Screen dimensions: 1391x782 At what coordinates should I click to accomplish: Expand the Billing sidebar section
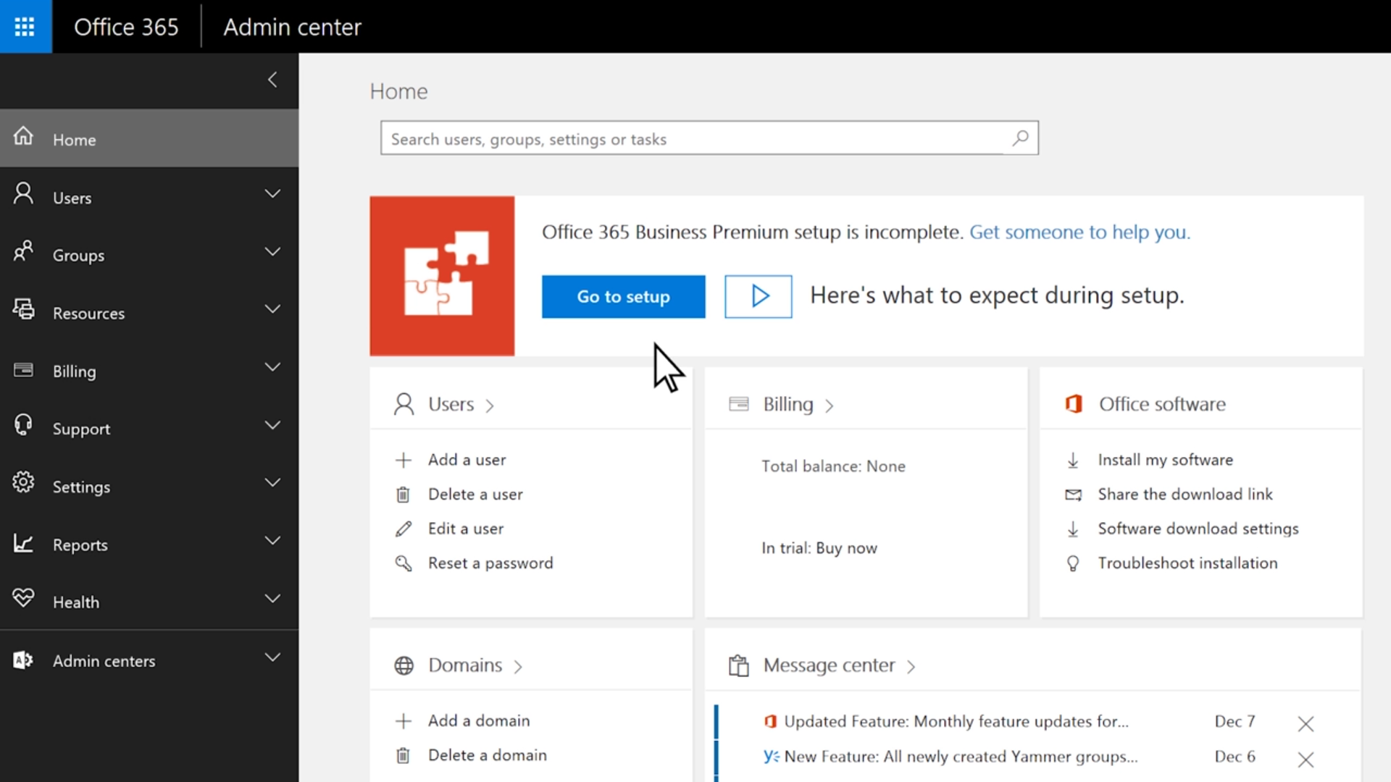[x=272, y=367]
